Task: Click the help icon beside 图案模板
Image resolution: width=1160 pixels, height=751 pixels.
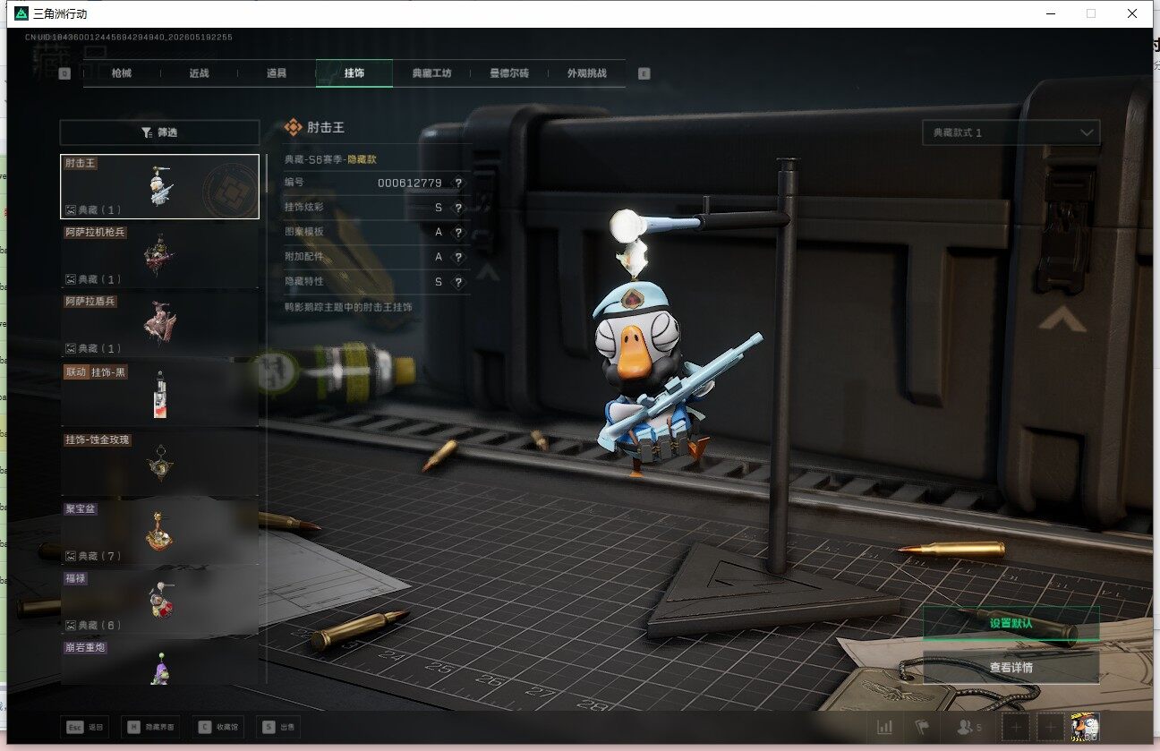Action: coord(458,232)
